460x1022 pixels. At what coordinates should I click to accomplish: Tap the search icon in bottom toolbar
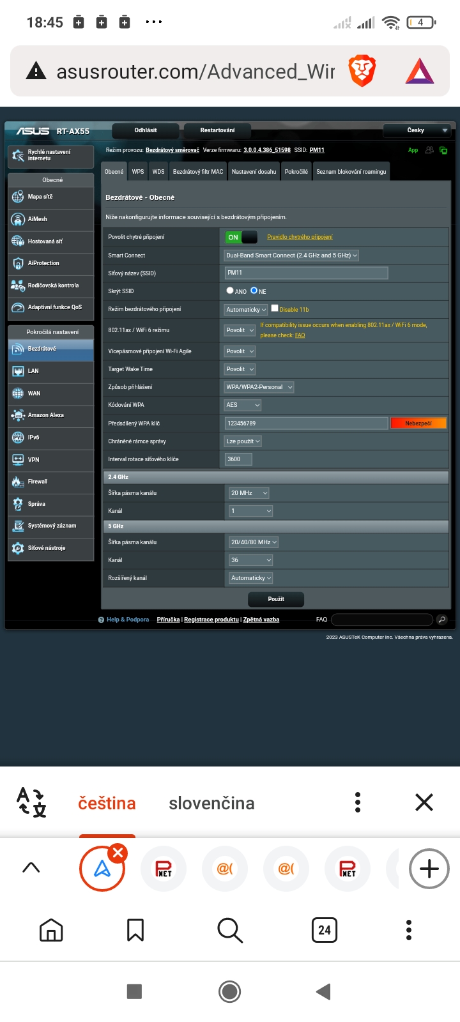pyautogui.click(x=230, y=930)
